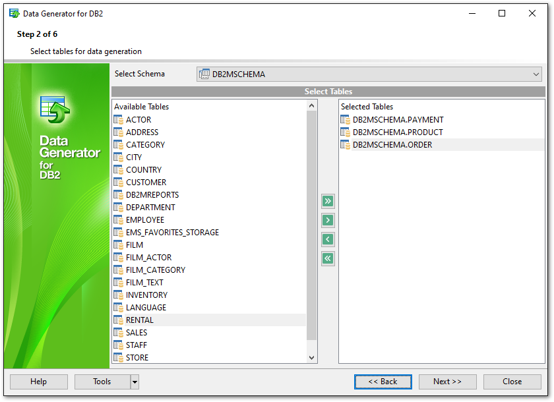The width and height of the screenshot is (554, 402).
Task: Select the FILM_ACTOR table name
Action: 149,258
